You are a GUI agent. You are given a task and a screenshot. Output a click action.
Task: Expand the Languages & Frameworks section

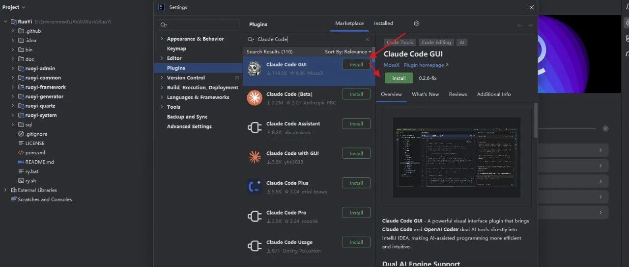coord(162,97)
